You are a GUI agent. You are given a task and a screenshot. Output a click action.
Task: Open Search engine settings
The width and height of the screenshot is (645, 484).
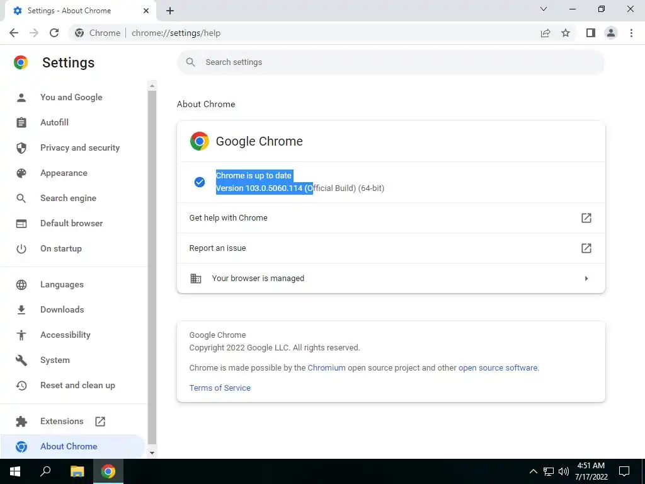tap(68, 198)
